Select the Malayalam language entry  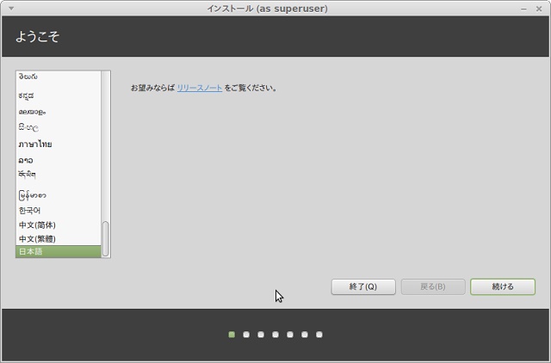click(x=32, y=111)
